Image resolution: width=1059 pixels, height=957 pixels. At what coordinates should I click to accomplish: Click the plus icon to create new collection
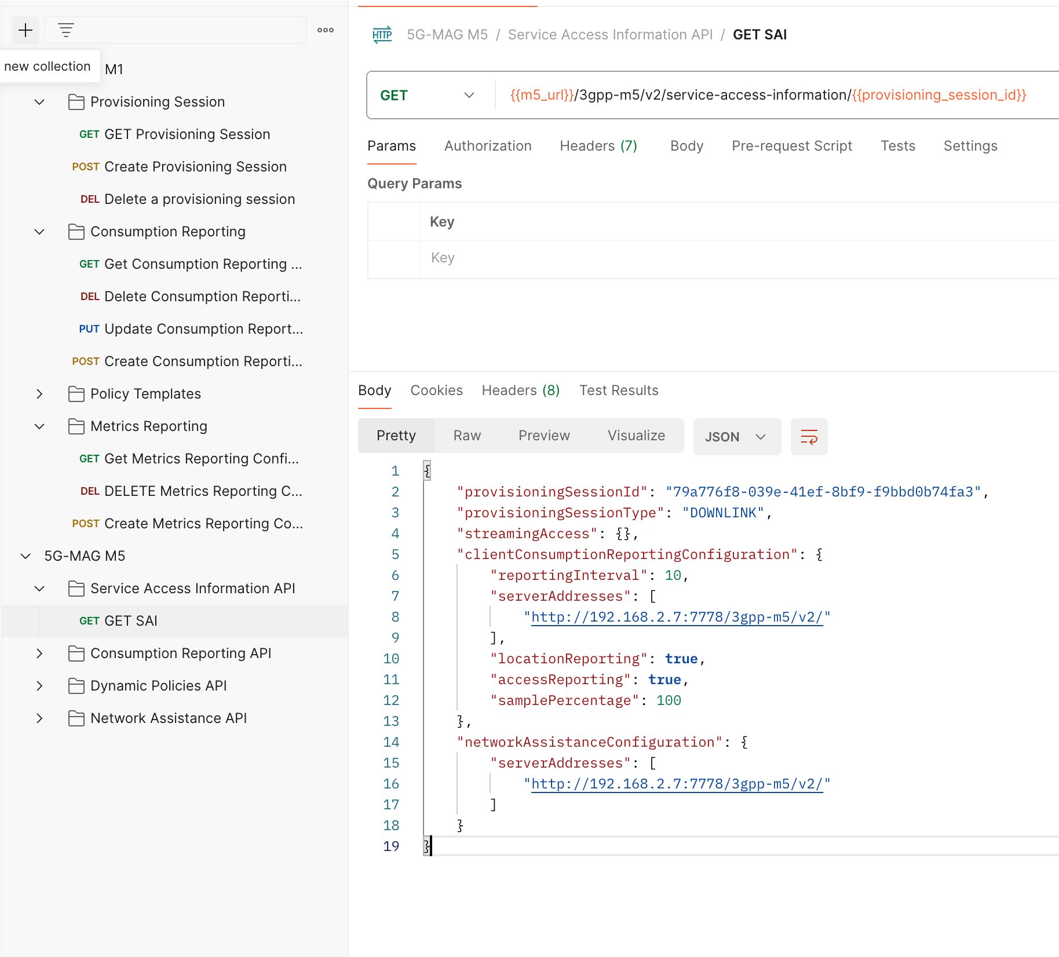tap(25, 30)
